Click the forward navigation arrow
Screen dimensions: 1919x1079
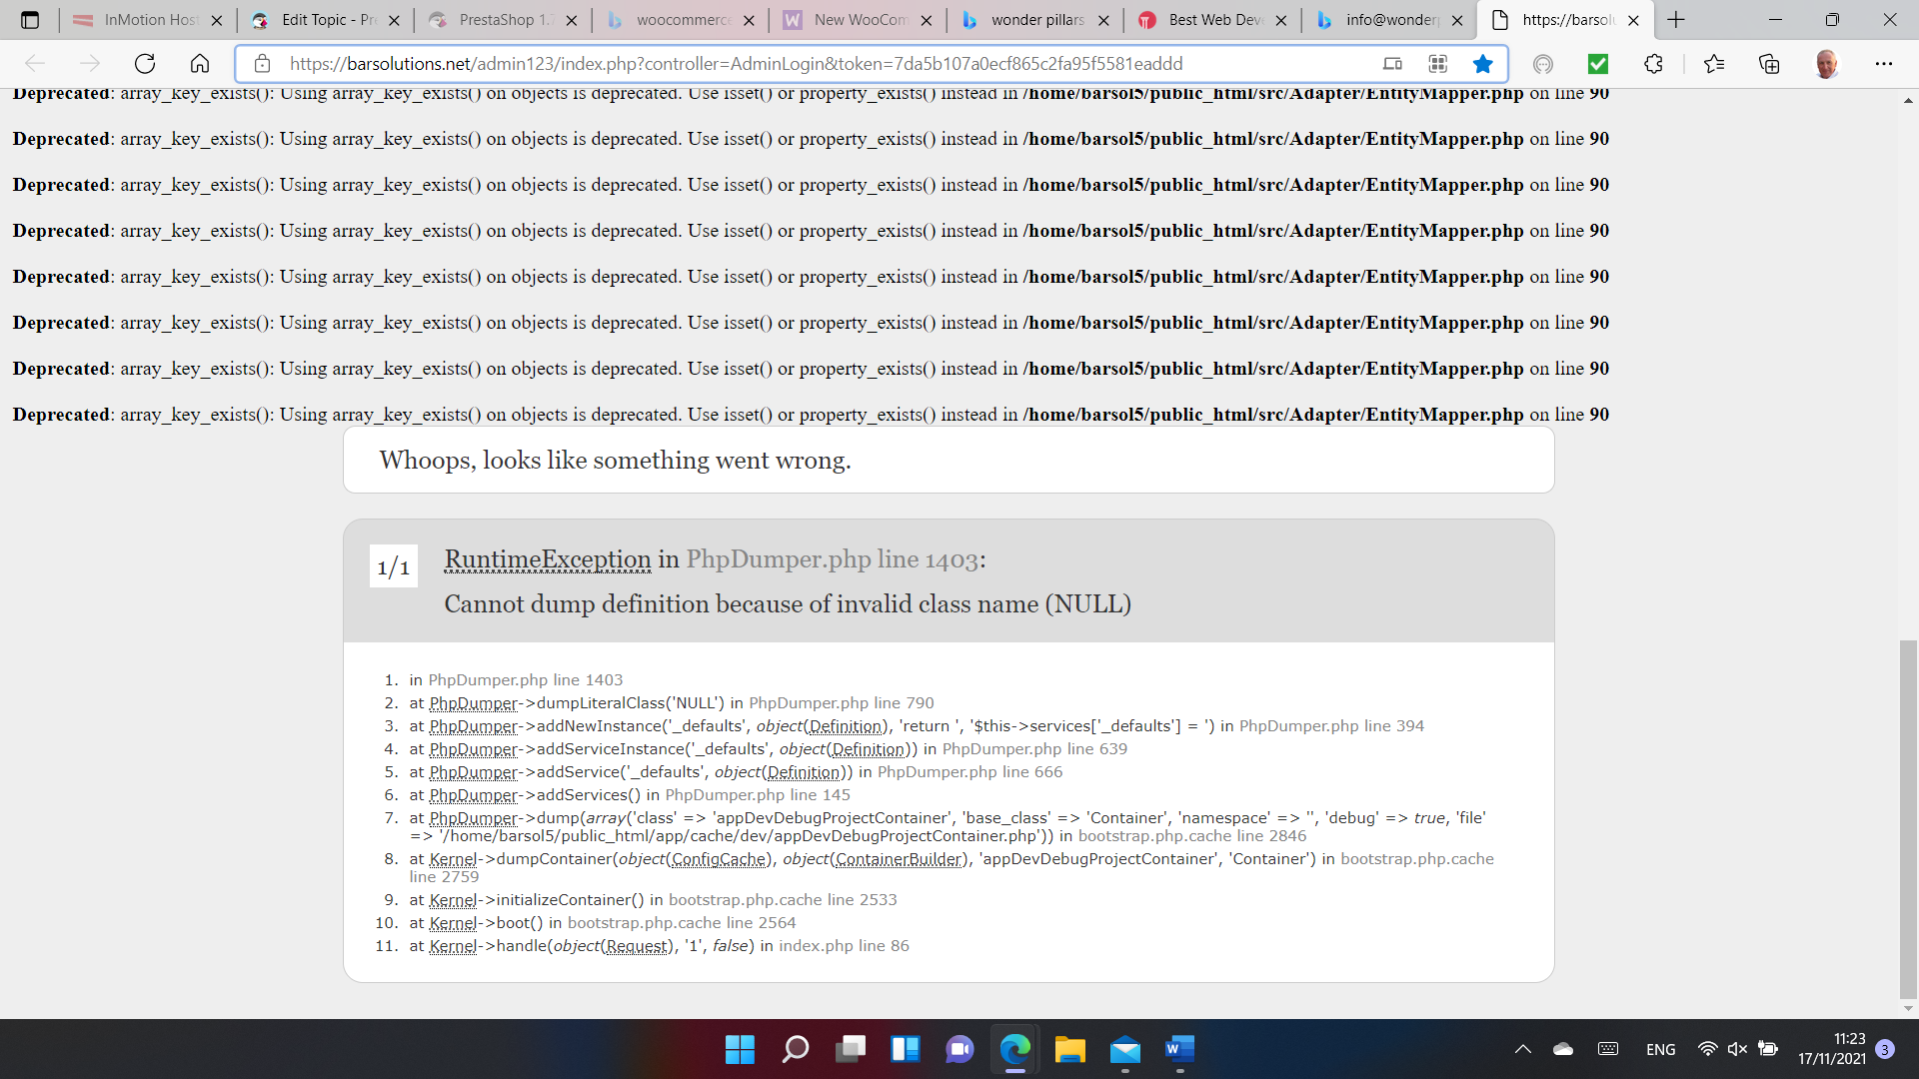point(90,64)
